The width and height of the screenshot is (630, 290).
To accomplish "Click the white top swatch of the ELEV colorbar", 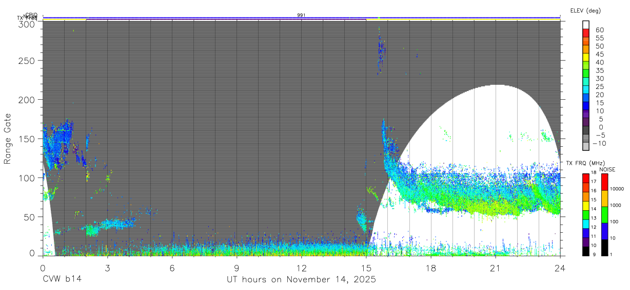I will [x=586, y=25].
